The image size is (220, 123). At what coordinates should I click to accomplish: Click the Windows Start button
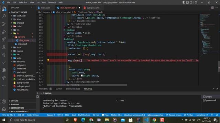point(4,120)
